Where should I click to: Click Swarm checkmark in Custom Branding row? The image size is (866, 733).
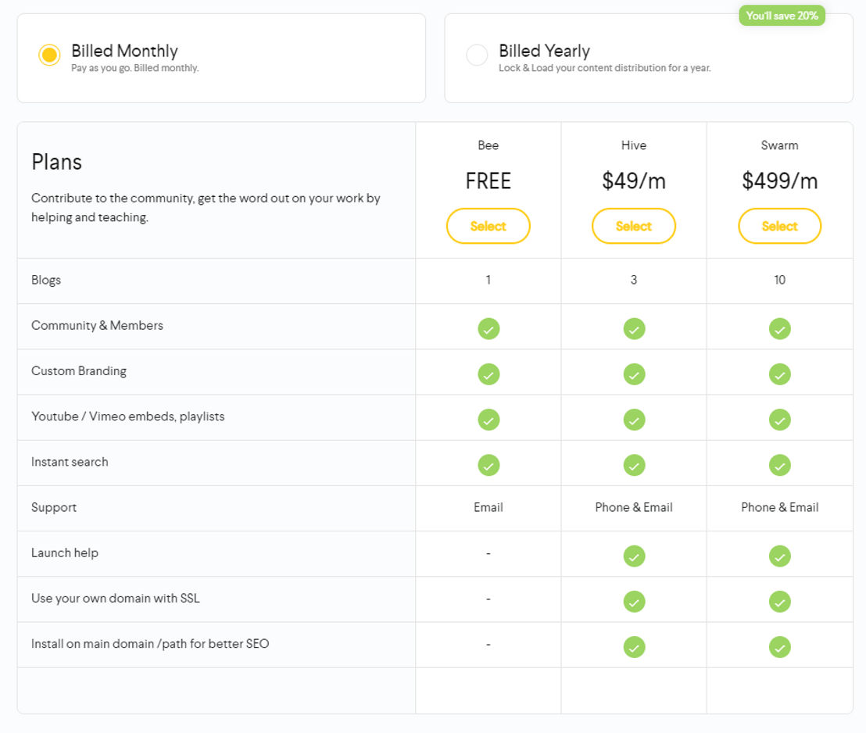coord(779,374)
